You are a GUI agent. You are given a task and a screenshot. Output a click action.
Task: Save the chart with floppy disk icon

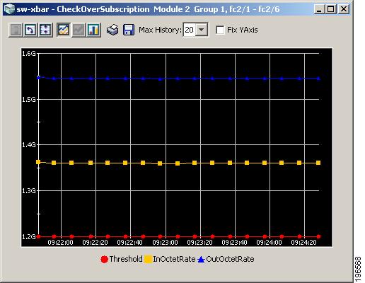(x=129, y=30)
